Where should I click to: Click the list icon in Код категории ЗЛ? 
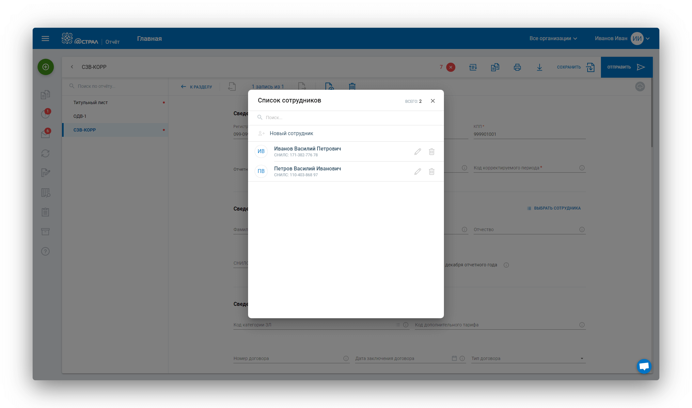coord(398,325)
